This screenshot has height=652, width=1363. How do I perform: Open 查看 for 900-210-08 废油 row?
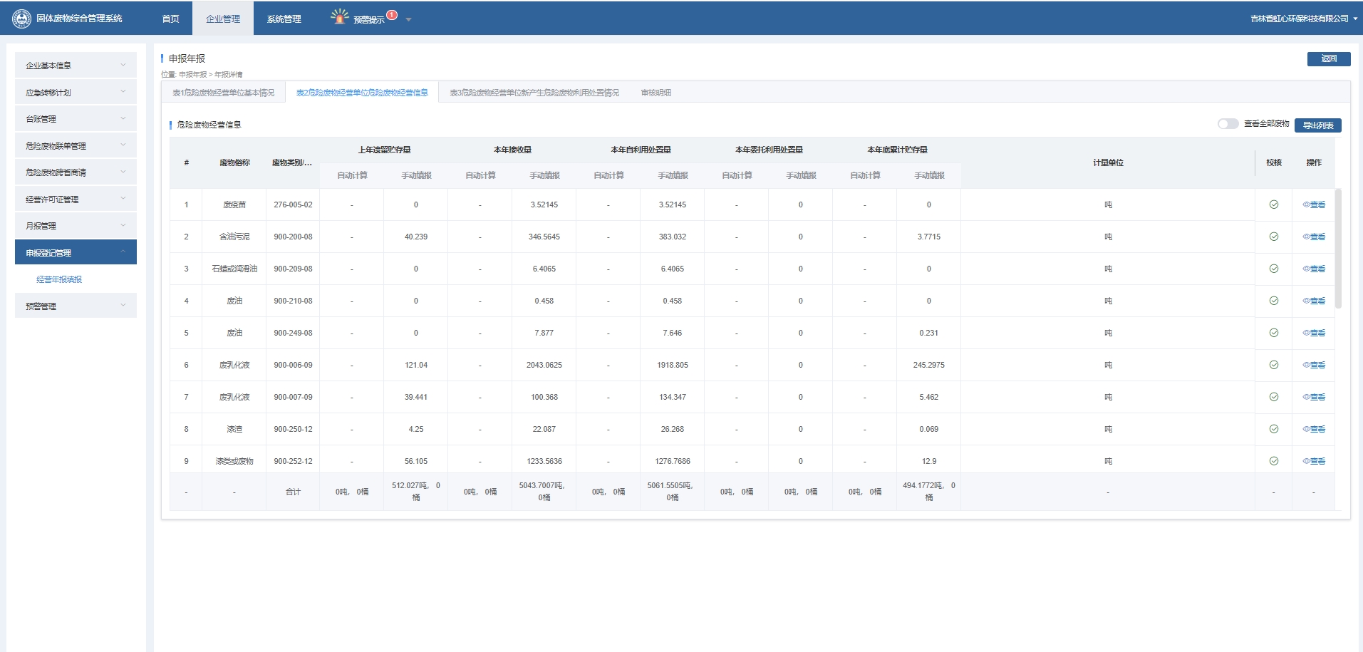tap(1314, 301)
